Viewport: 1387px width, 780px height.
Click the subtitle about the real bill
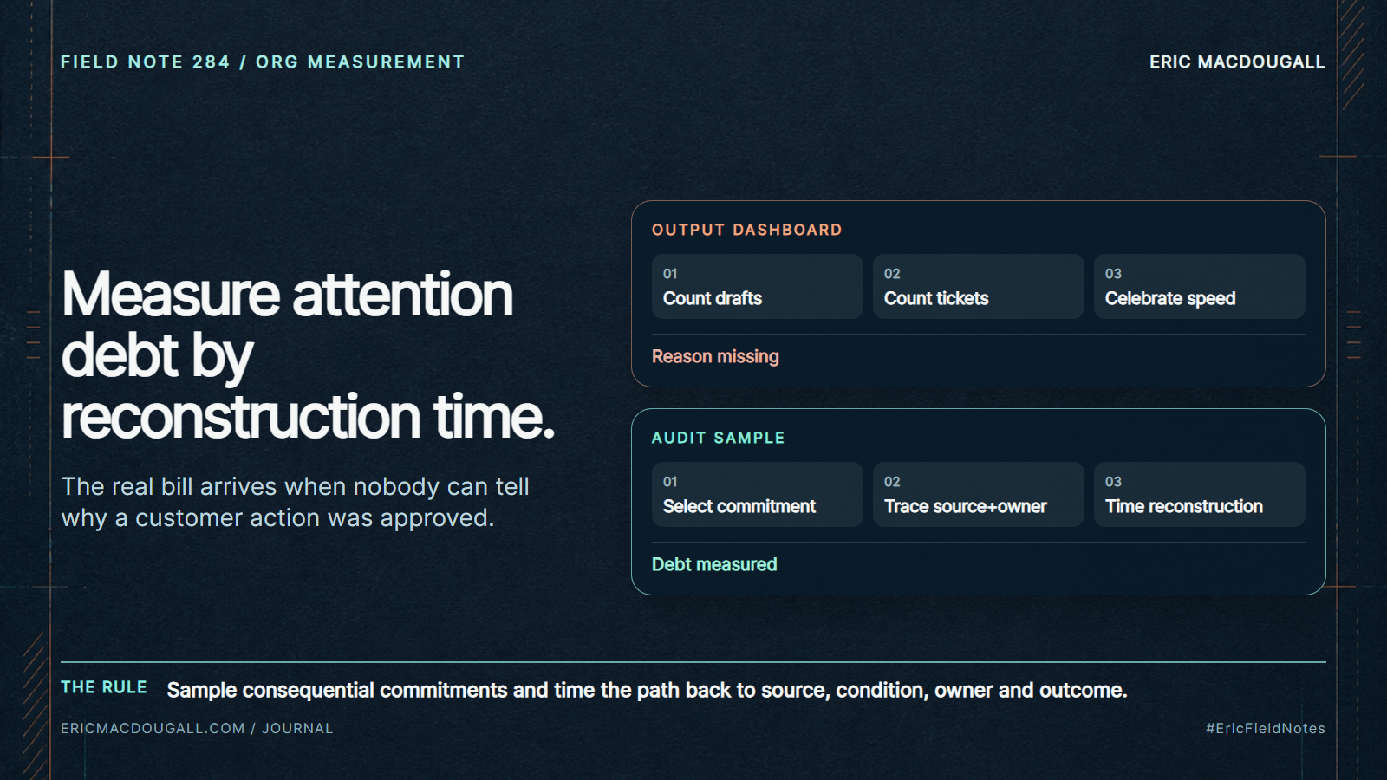click(x=295, y=502)
